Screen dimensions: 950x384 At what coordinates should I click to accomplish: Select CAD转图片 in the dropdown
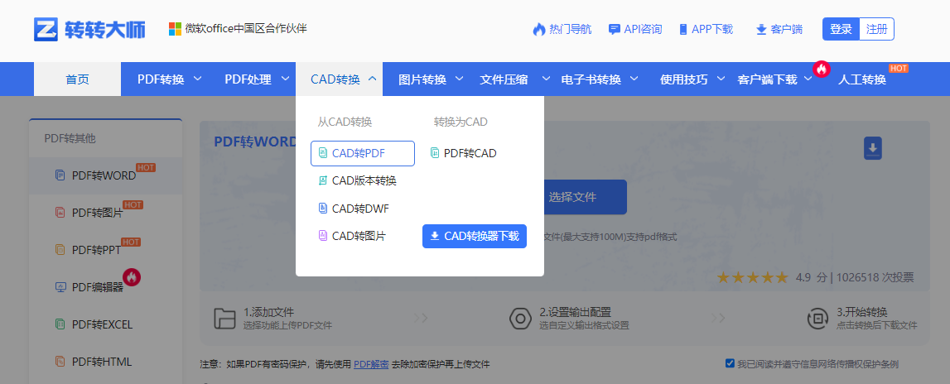(x=359, y=236)
